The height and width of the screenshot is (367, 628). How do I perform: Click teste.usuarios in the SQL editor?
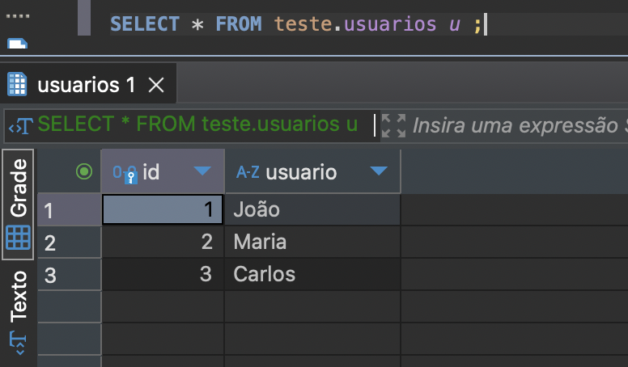(x=354, y=24)
